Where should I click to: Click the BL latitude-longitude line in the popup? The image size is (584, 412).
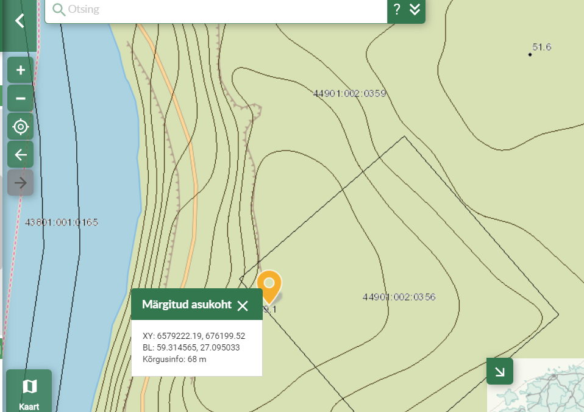191,347
